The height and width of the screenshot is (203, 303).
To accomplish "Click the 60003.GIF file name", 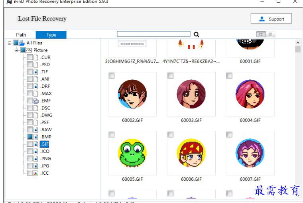I will click(x=191, y=120).
